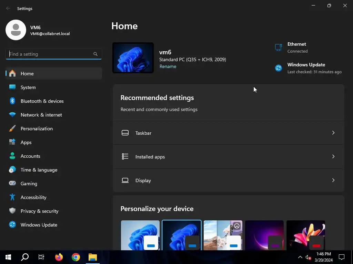Click the Taskbar row icon
The image size is (353, 264).
tap(125, 133)
